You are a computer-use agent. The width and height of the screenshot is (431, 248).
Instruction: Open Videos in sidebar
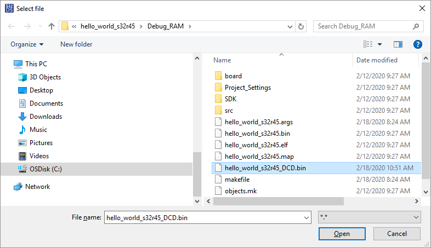pyautogui.click(x=39, y=156)
